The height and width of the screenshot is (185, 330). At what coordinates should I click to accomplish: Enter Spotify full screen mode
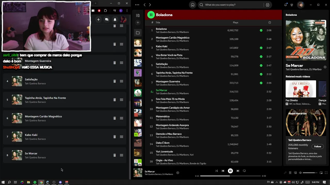click(326, 173)
